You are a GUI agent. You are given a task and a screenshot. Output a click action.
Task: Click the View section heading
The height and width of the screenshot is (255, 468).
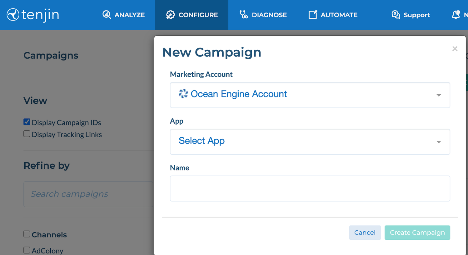tap(35, 101)
